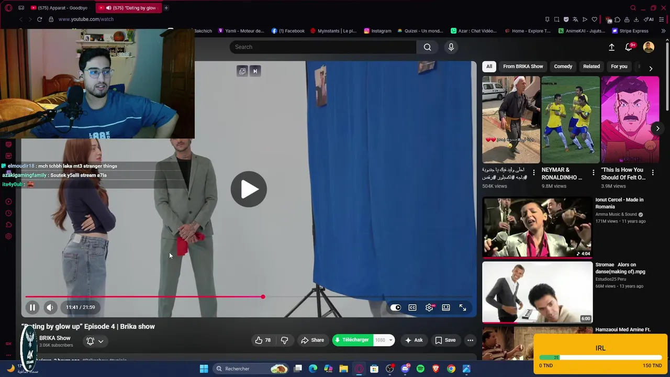
Task: Open the Opera AI button
Action: point(649,19)
